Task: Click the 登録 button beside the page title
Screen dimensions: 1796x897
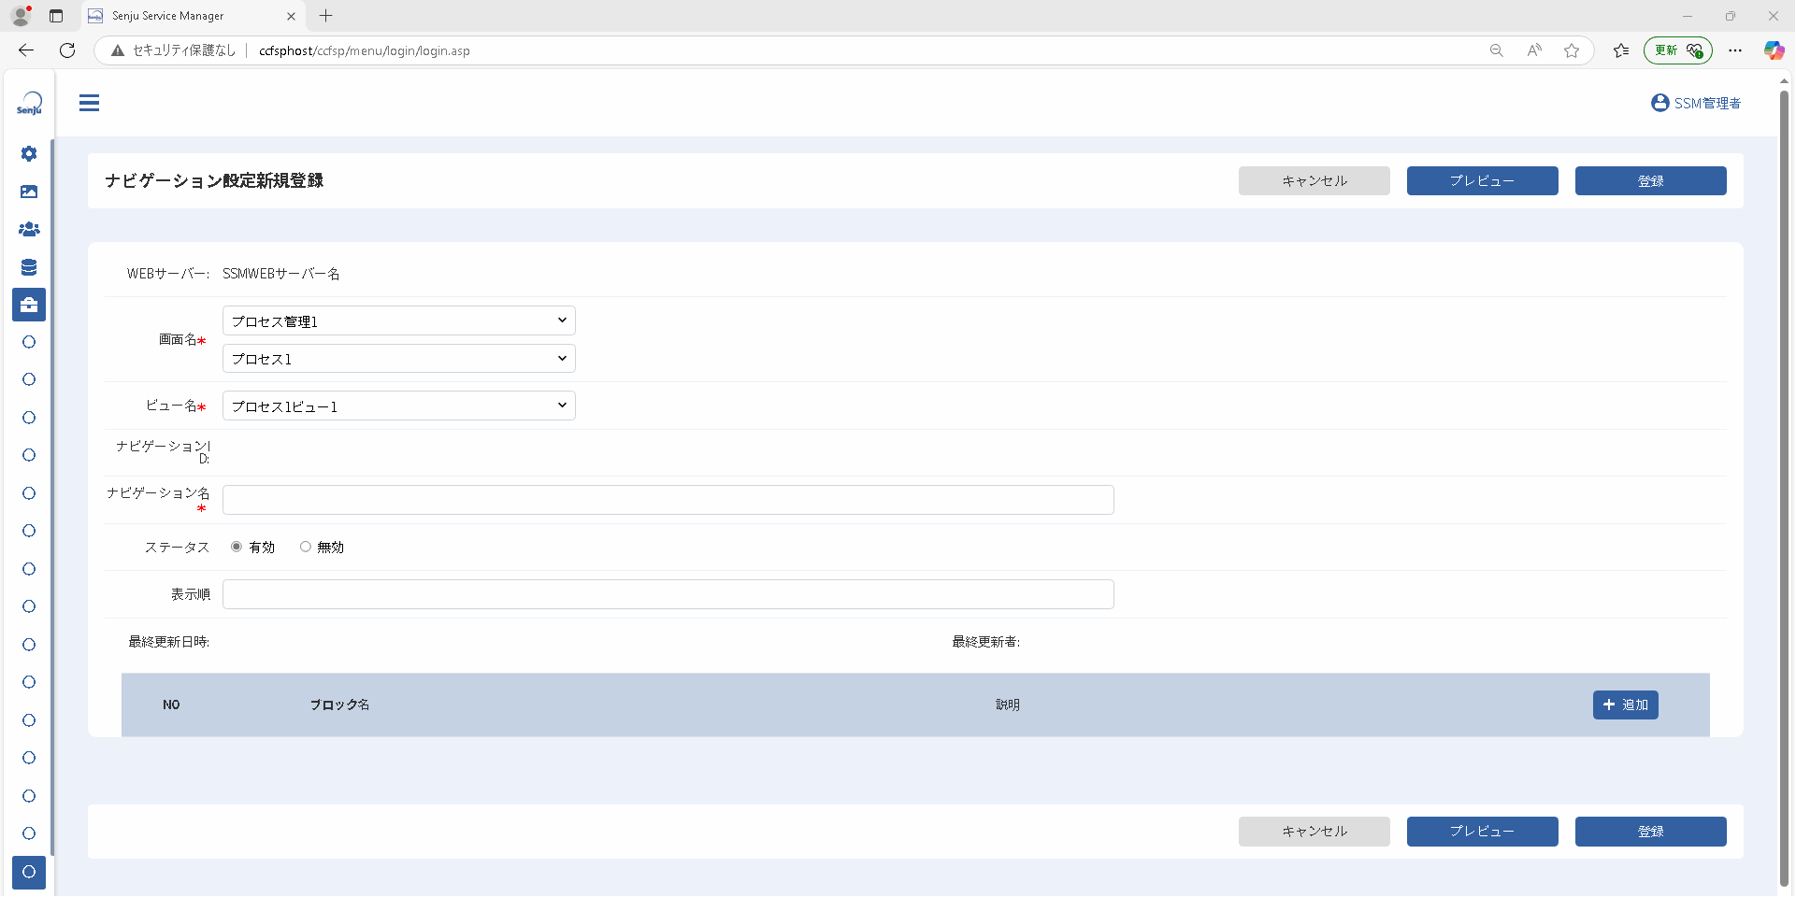Action: point(1651,181)
